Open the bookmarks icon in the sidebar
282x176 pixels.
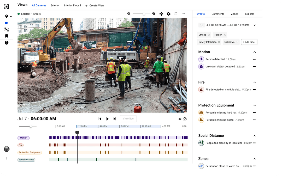pos(7,36)
